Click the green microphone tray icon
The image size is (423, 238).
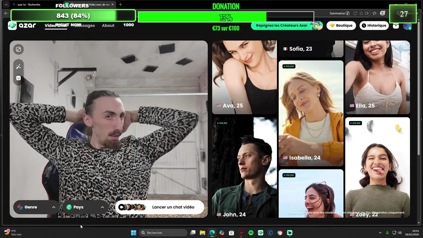point(387,233)
